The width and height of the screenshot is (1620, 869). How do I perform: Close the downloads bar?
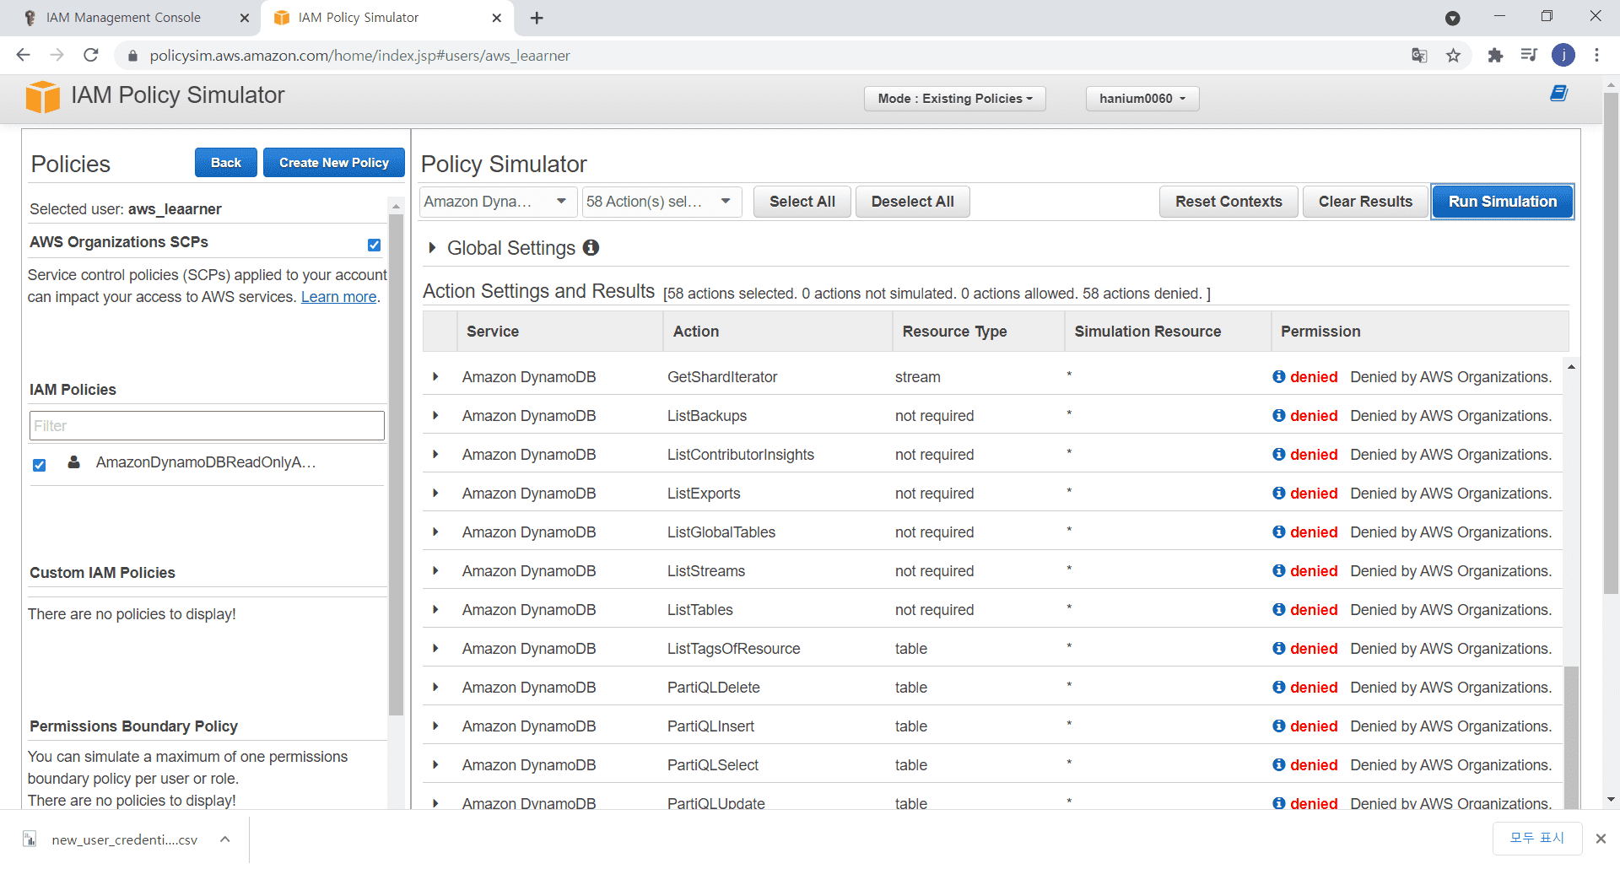coord(1601,838)
